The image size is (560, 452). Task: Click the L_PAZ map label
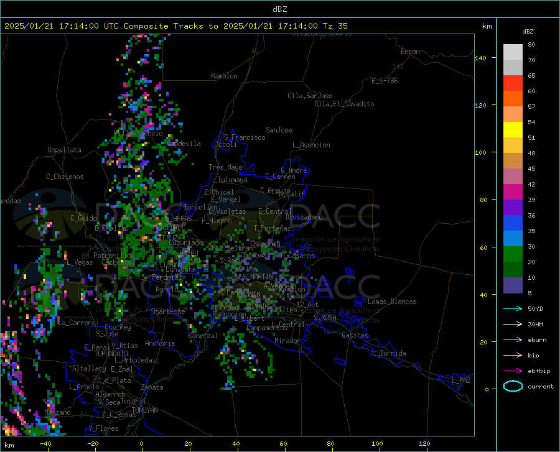(461, 381)
